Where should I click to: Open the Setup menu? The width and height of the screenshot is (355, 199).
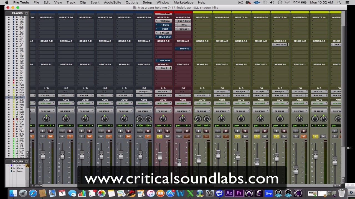[x=147, y=2]
